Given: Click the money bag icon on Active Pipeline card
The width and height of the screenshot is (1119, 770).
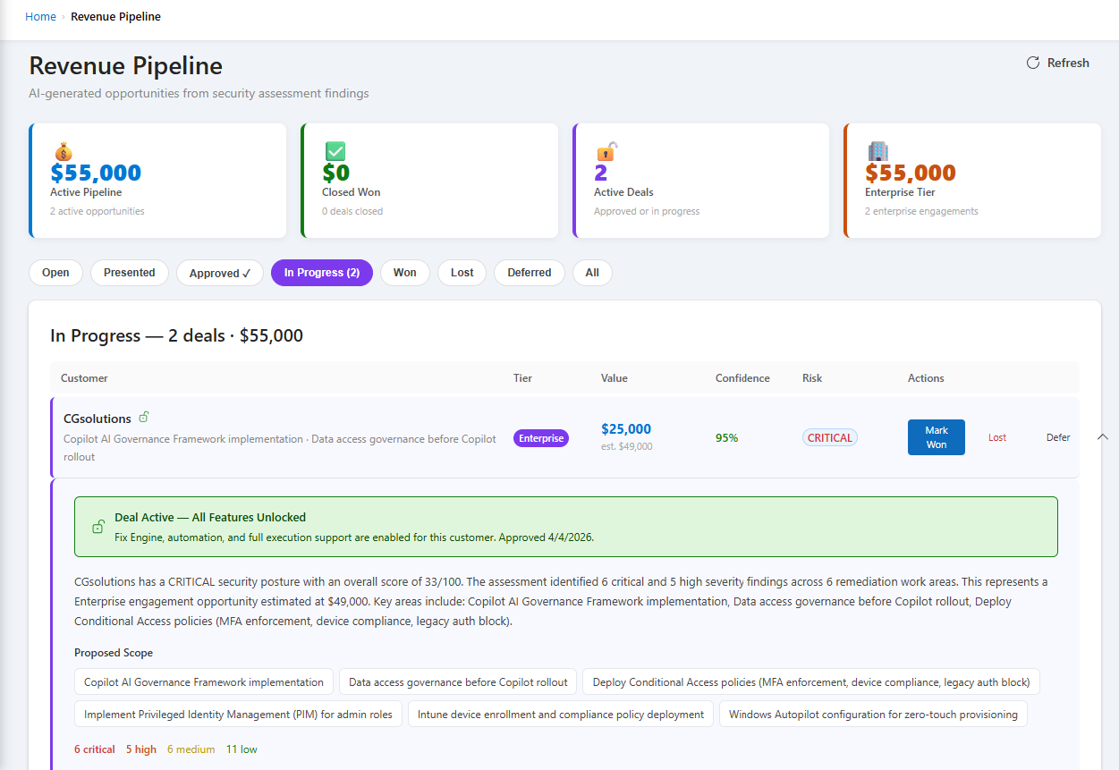Looking at the screenshot, I should pyautogui.click(x=63, y=151).
